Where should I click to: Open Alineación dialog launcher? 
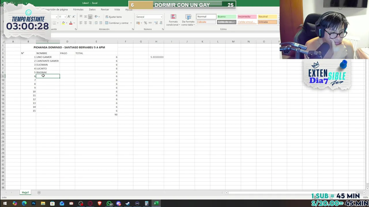pos(133,29)
